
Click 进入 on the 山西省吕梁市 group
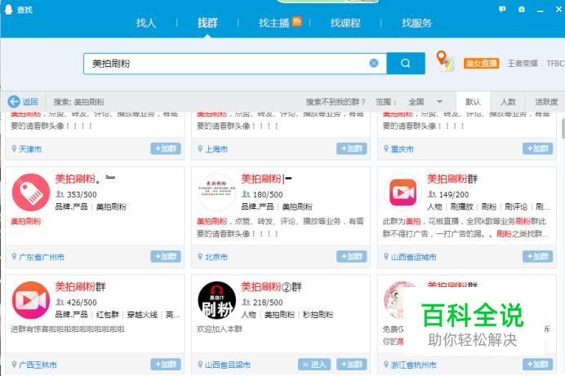(314, 365)
